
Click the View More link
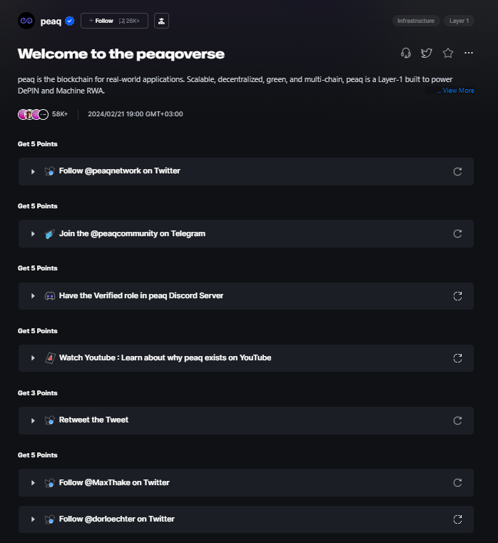click(457, 91)
